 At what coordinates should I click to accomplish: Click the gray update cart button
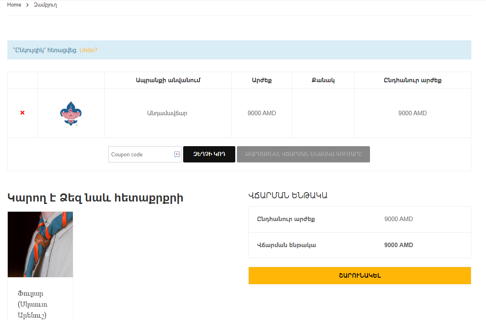[x=303, y=154]
